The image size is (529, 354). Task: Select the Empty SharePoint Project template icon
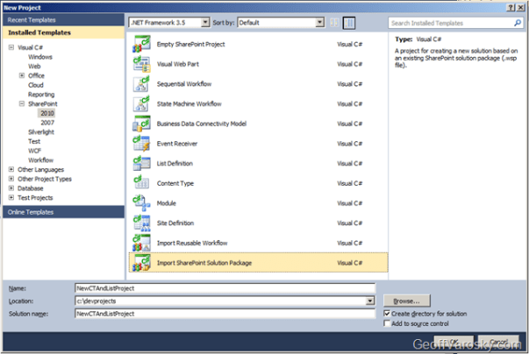point(140,43)
